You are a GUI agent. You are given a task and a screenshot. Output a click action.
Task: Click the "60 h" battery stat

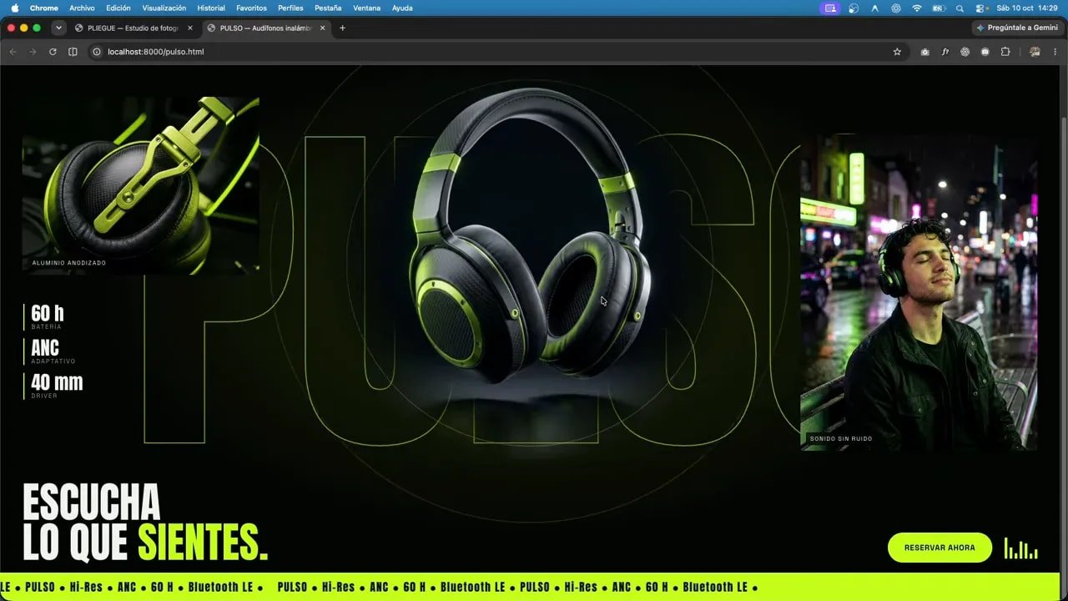pyautogui.click(x=48, y=316)
